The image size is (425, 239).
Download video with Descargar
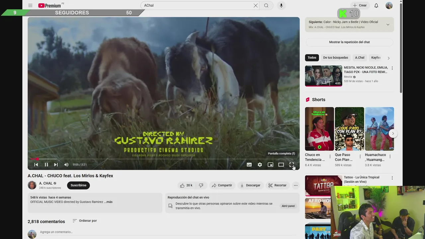coord(250,185)
